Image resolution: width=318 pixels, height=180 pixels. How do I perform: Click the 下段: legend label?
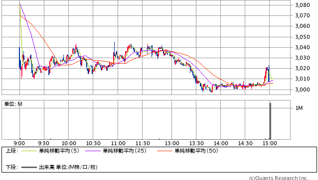click(12, 167)
